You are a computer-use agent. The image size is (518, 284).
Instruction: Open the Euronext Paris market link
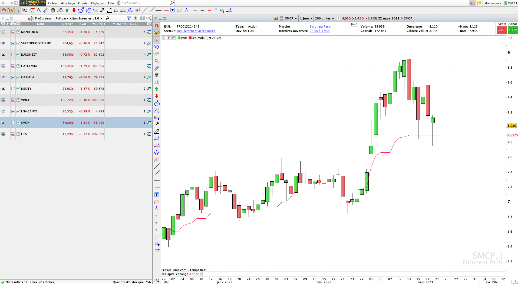click(320, 26)
